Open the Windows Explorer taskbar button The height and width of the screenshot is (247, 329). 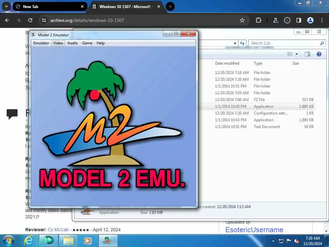click(68, 241)
